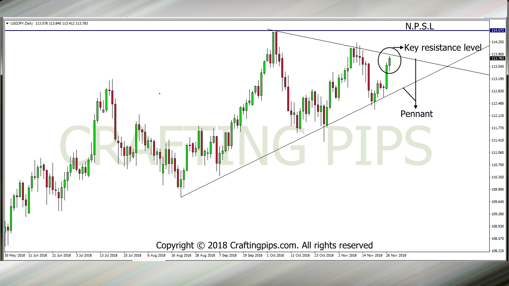
Task: Click the 25 Jul 2018 date label
Action: [x=132, y=255]
